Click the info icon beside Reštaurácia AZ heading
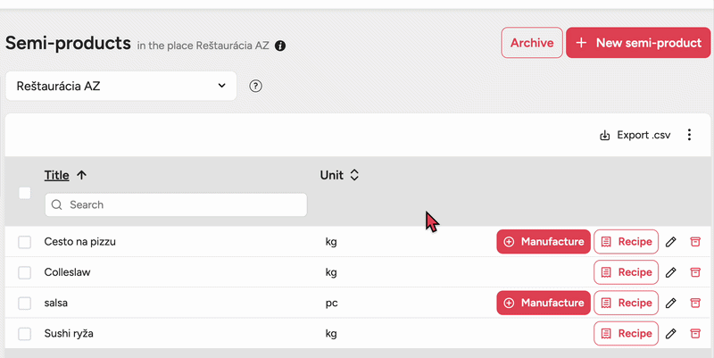Screen dimensions: 714x358 point(280,46)
